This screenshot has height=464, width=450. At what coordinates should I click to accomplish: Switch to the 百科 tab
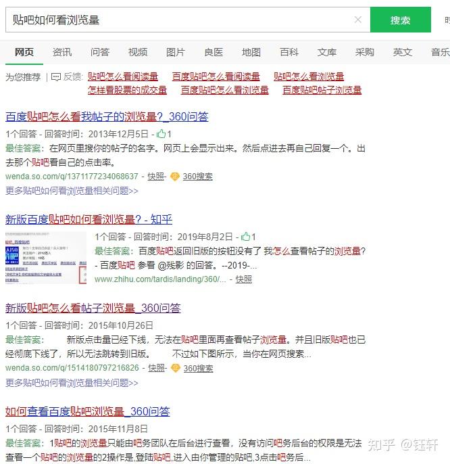click(x=289, y=52)
